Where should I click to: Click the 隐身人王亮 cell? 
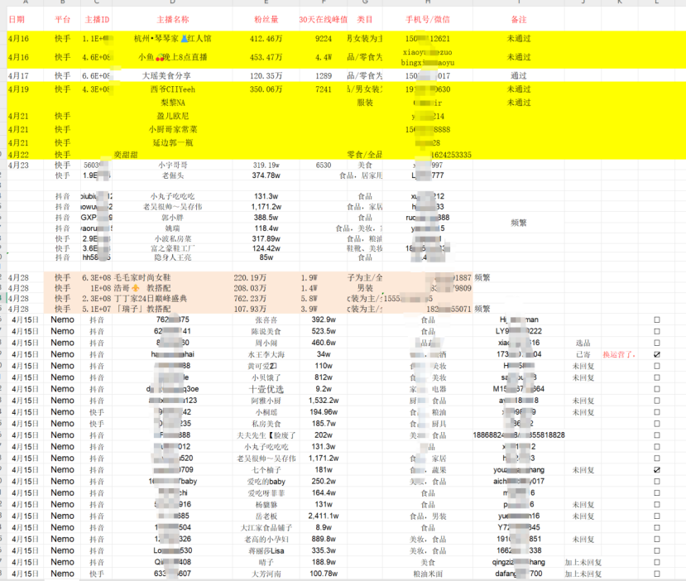173,257
